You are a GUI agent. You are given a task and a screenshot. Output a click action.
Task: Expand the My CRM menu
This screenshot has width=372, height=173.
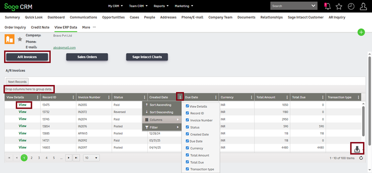pos(115,6)
